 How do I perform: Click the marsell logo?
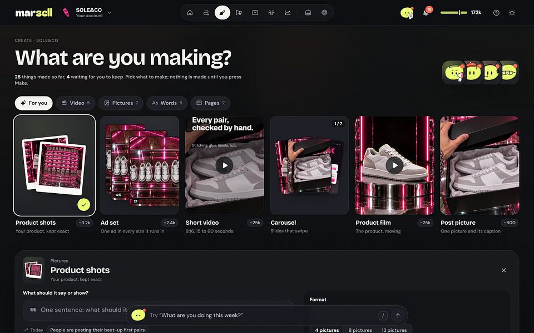coord(34,13)
